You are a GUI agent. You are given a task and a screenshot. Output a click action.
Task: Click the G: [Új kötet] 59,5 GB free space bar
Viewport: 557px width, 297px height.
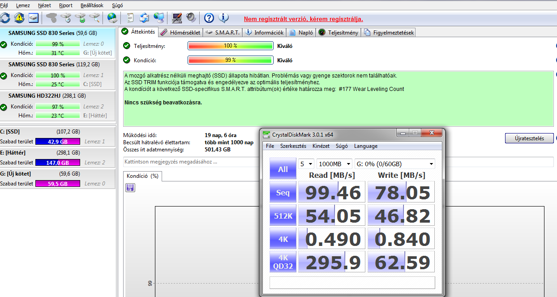[57, 184]
